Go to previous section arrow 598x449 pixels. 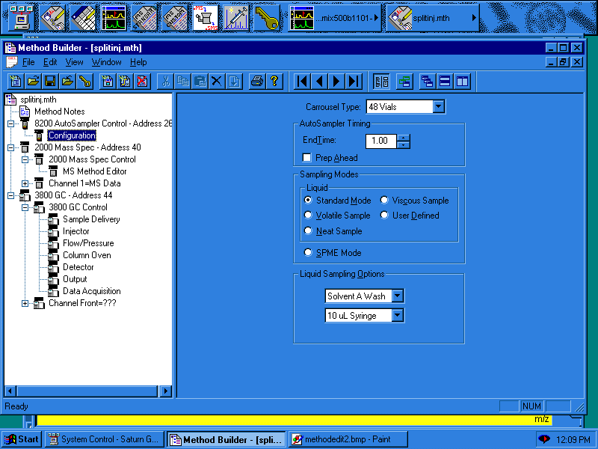pyautogui.click(x=319, y=82)
